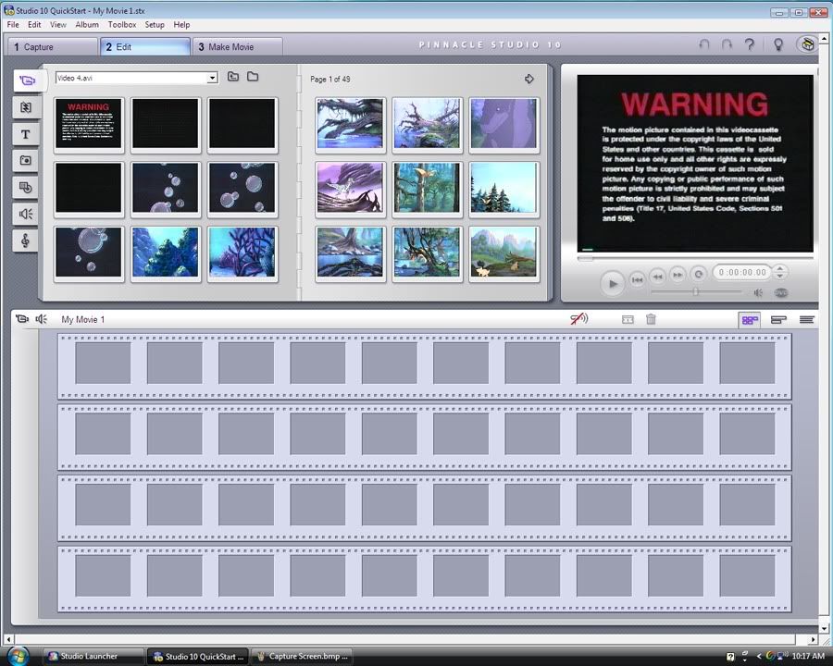Click the Player scrubber bar under the preview
The width and height of the screenshot is (833, 666).
click(695, 259)
